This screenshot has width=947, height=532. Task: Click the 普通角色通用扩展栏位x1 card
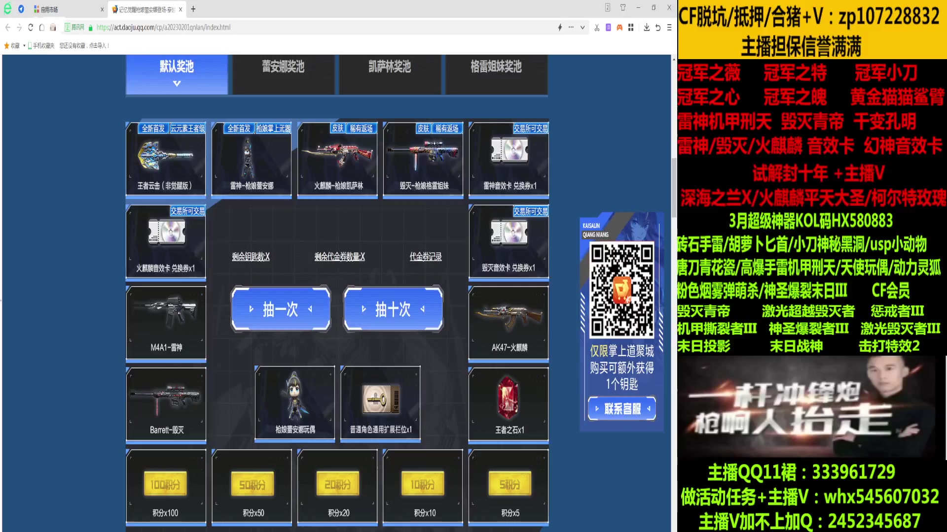381,403
